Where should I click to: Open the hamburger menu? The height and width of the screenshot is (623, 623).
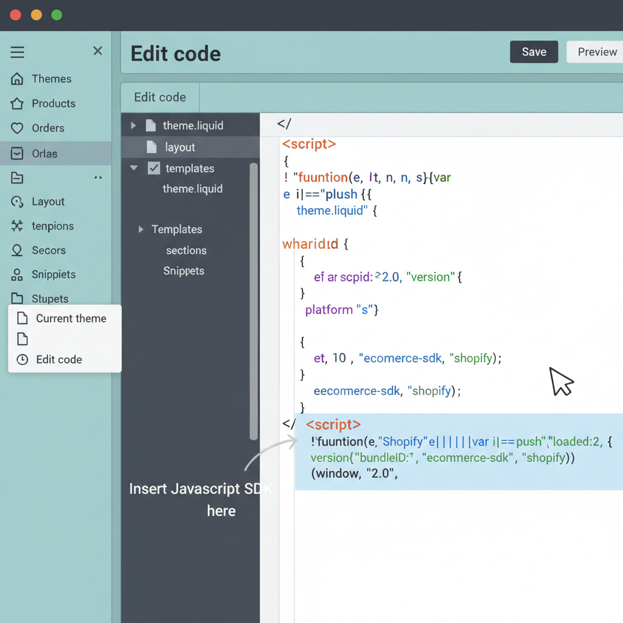pos(17,51)
